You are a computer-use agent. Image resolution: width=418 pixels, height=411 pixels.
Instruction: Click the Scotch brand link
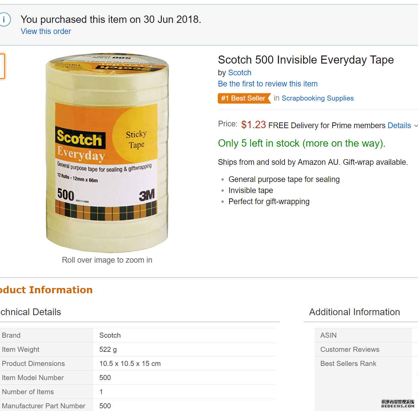[240, 73]
